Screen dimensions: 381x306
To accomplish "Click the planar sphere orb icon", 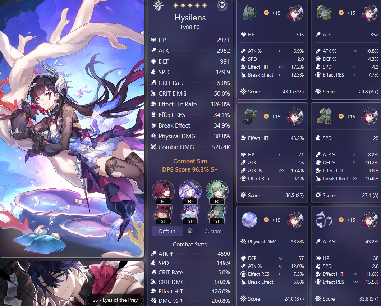I will pyautogui.click(x=249, y=220).
